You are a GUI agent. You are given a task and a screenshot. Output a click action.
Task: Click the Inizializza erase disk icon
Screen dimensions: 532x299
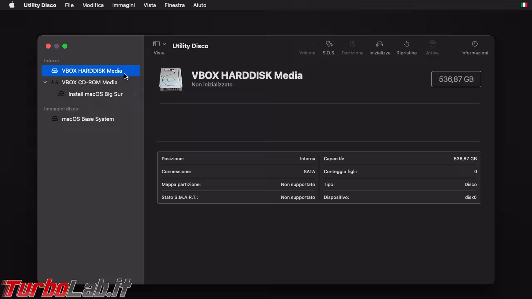[x=379, y=44]
